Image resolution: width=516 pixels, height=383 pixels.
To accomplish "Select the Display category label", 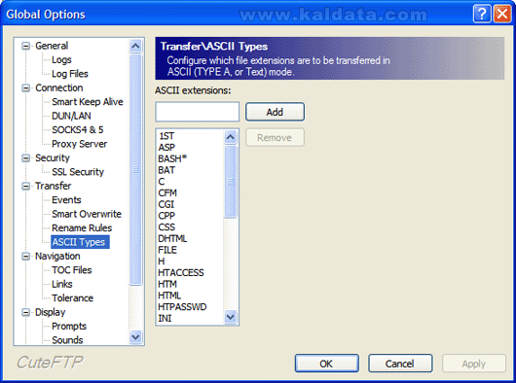I will [50, 312].
